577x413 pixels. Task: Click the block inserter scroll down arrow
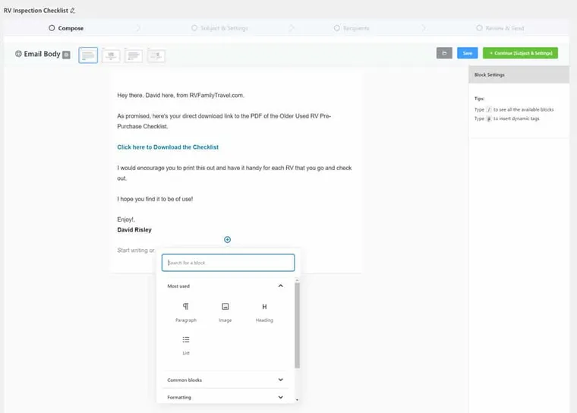pyautogui.click(x=297, y=400)
